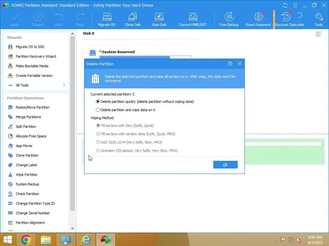This screenshot has width=329, height=246.
Task: Choose Gutmann 35 passes wiping method
Action: tap(137, 151)
